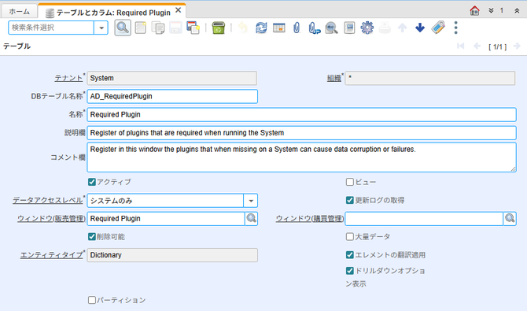
Task: Click the テナント System field
Action: pos(172,78)
